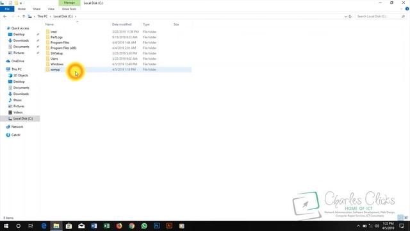
Task: Show hidden system tray icons
Action: (x=358, y=226)
